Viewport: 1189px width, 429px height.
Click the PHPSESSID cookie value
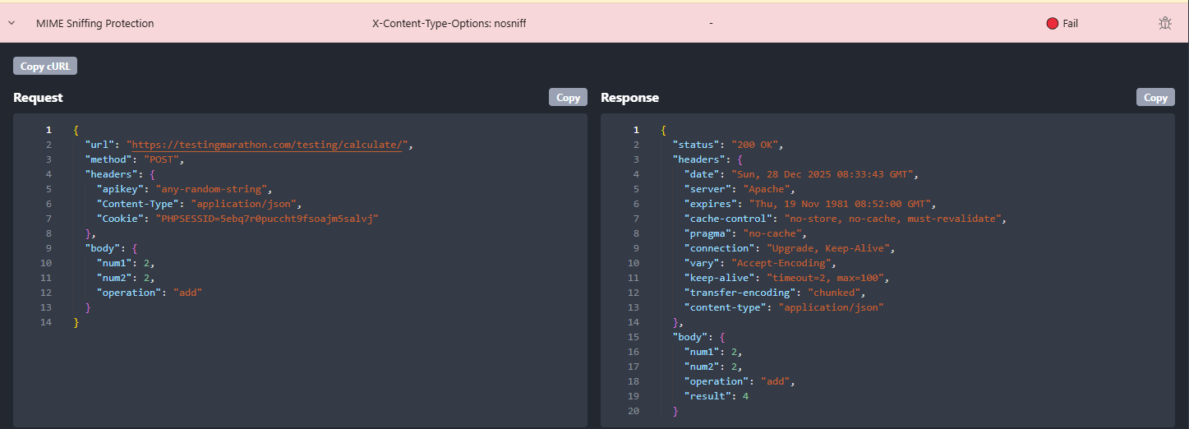[x=267, y=219]
